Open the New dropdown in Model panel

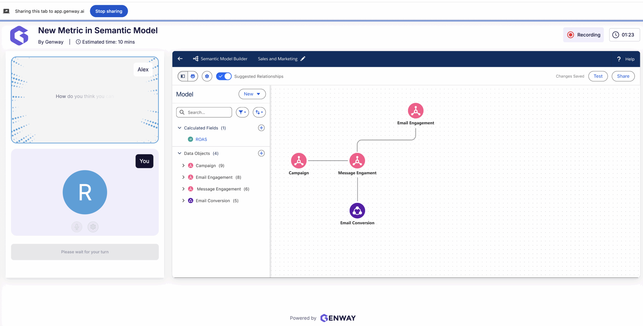[x=252, y=94]
